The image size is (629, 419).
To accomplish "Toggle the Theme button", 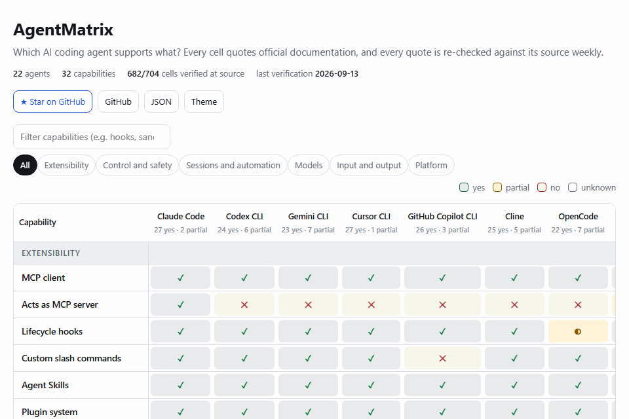I will tap(204, 101).
